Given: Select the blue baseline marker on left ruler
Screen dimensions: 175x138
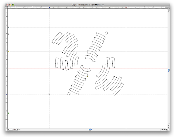Looking at the screenshot, I should (x=7, y=94).
